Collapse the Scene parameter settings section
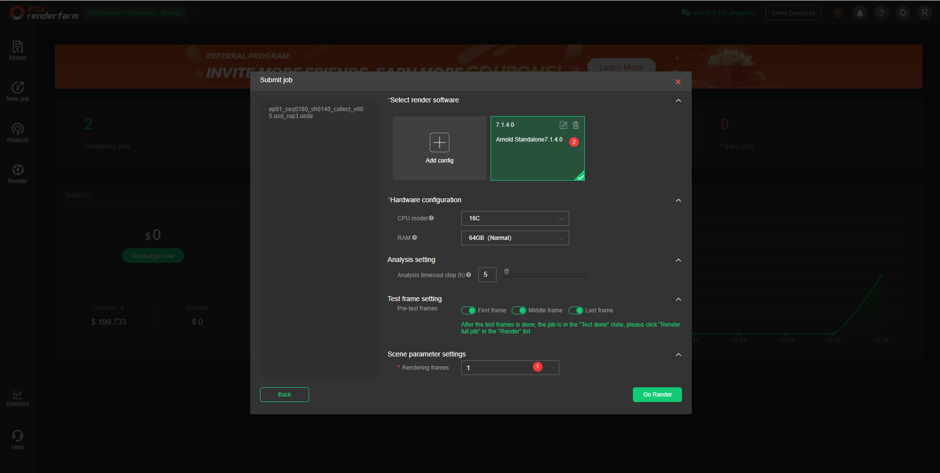The image size is (940, 473). tap(679, 355)
